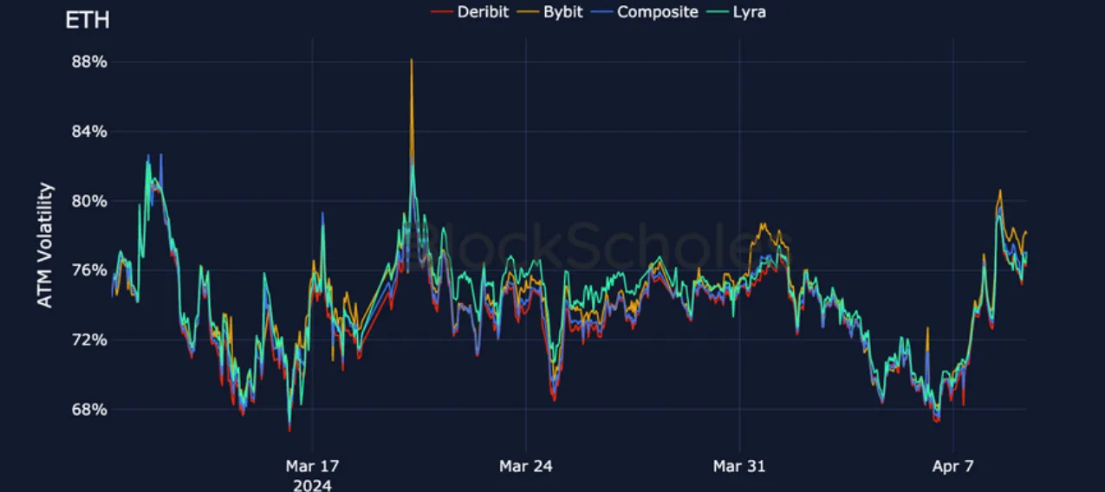This screenshot has height=492, width=1105.
Task: Click the ATM Volatility axis label
Action: tap(46, 245)
